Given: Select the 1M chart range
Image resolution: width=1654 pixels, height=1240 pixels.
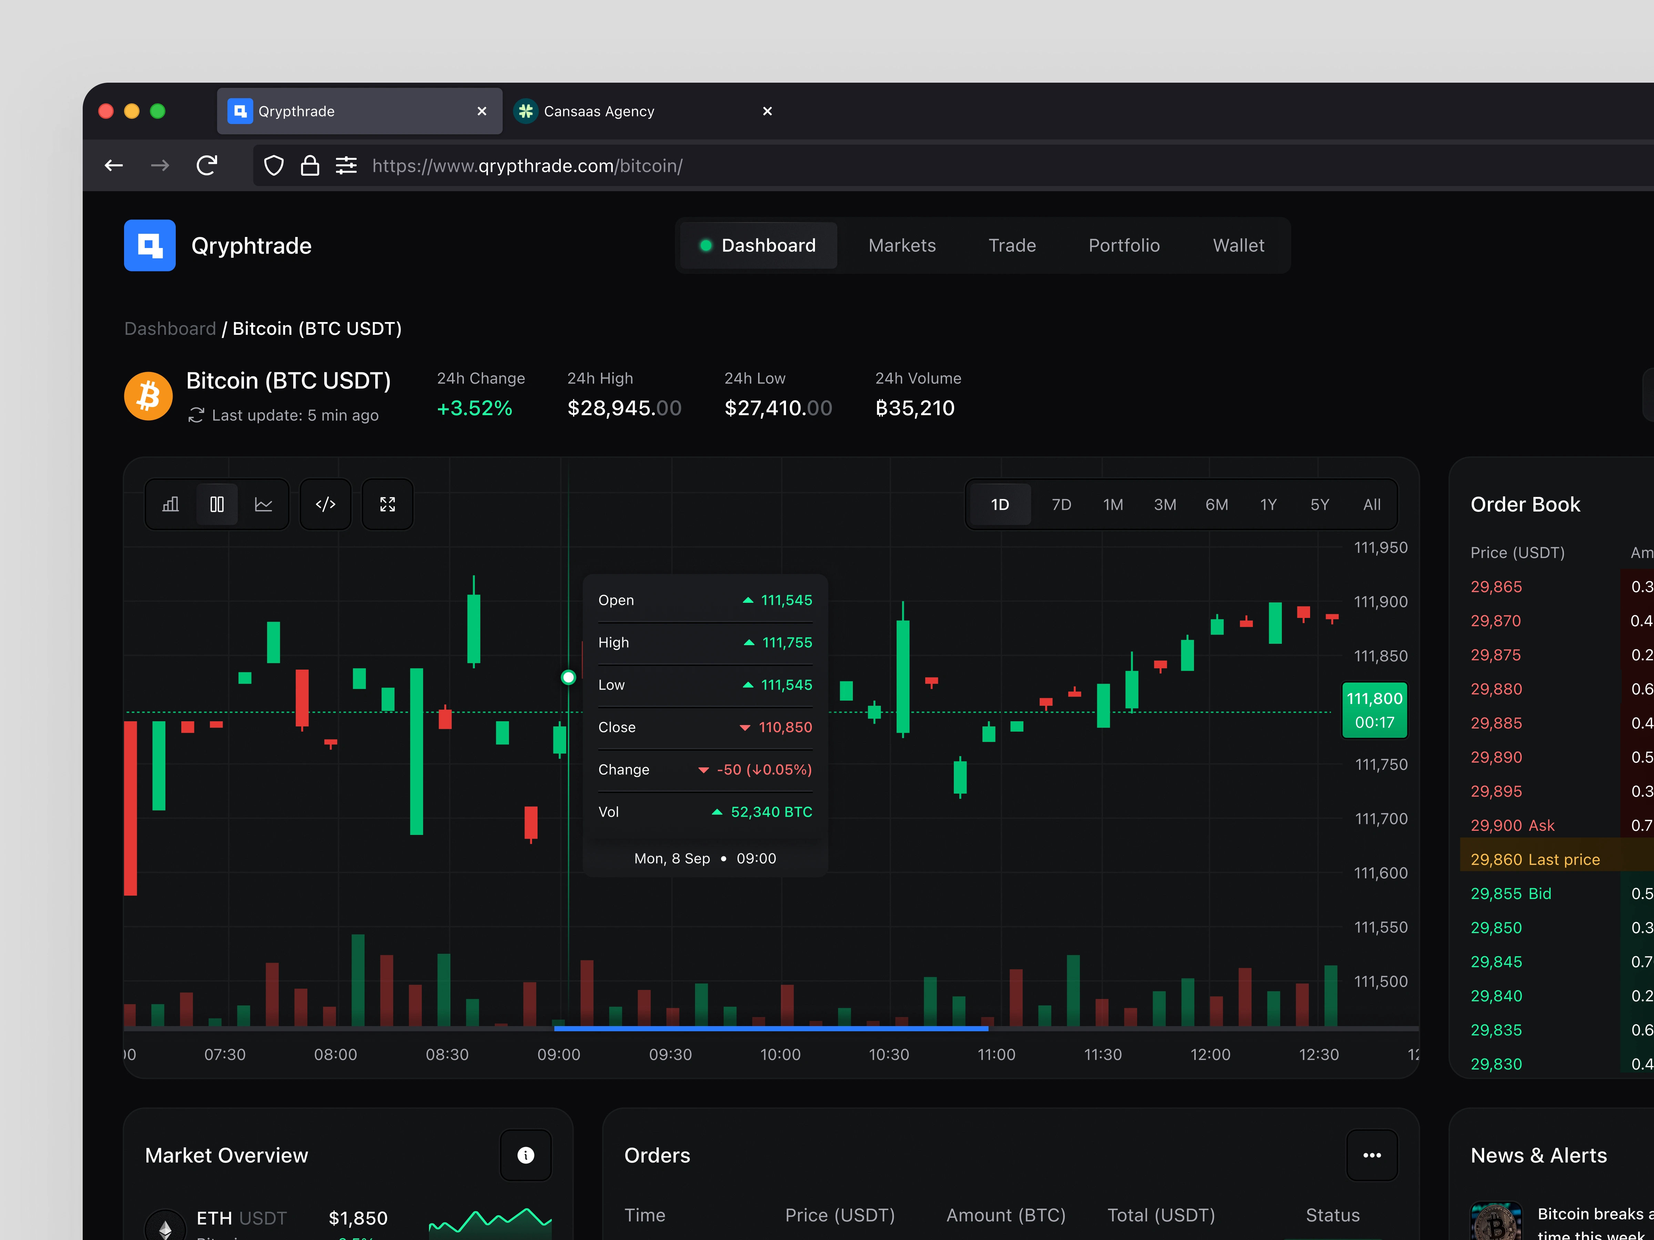Looking at the screenshot, I should click(1113, 505).
